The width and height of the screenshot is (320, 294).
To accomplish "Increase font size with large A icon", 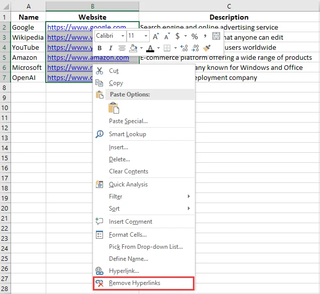I will 156,36.
